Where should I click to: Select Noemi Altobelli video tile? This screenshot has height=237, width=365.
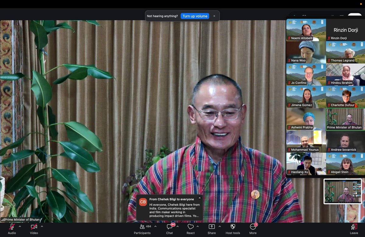pos(306,30)
